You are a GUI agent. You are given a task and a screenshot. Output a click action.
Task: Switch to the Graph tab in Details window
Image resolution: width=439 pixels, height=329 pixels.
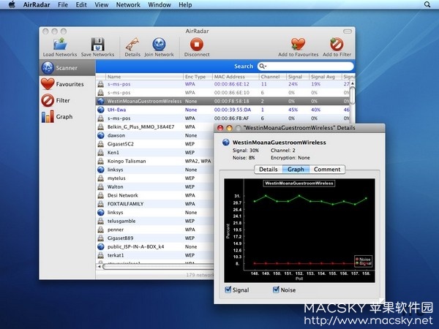click(296, 170)
